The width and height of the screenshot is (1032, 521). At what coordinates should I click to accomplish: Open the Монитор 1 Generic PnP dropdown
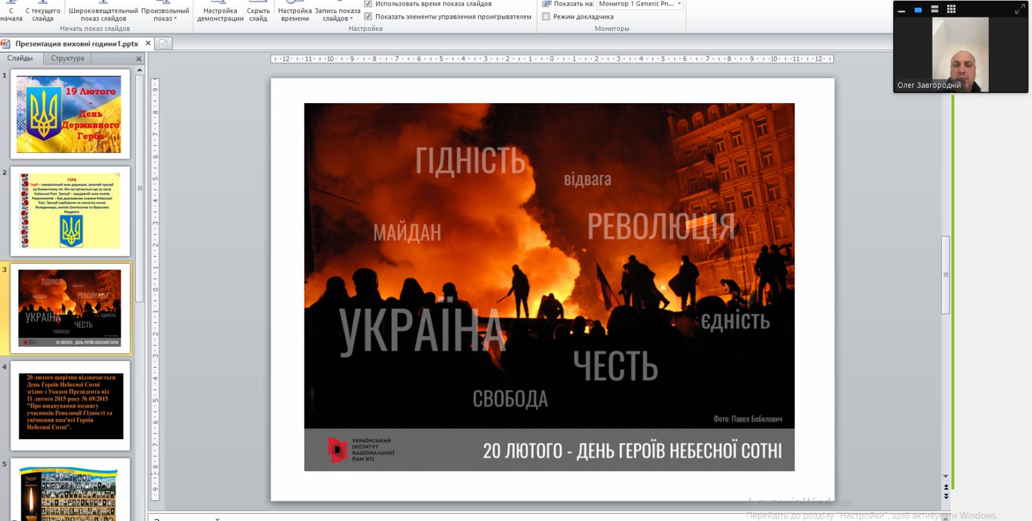pos(679,4)
